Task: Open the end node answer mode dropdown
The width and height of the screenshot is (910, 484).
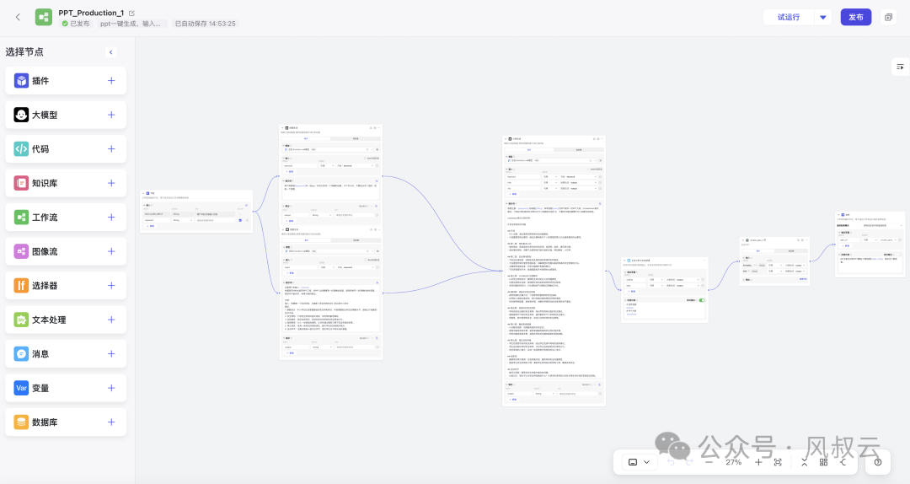Action: 882,225
